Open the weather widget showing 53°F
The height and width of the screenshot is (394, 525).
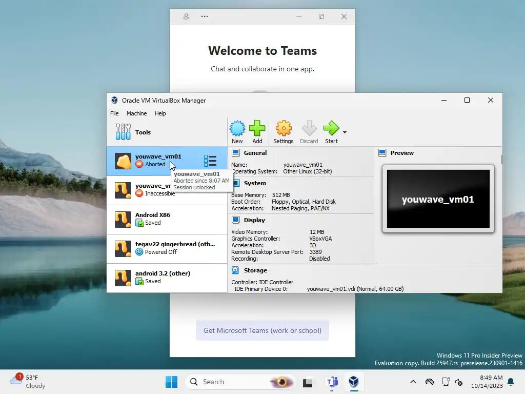click(x=28, y=382)
